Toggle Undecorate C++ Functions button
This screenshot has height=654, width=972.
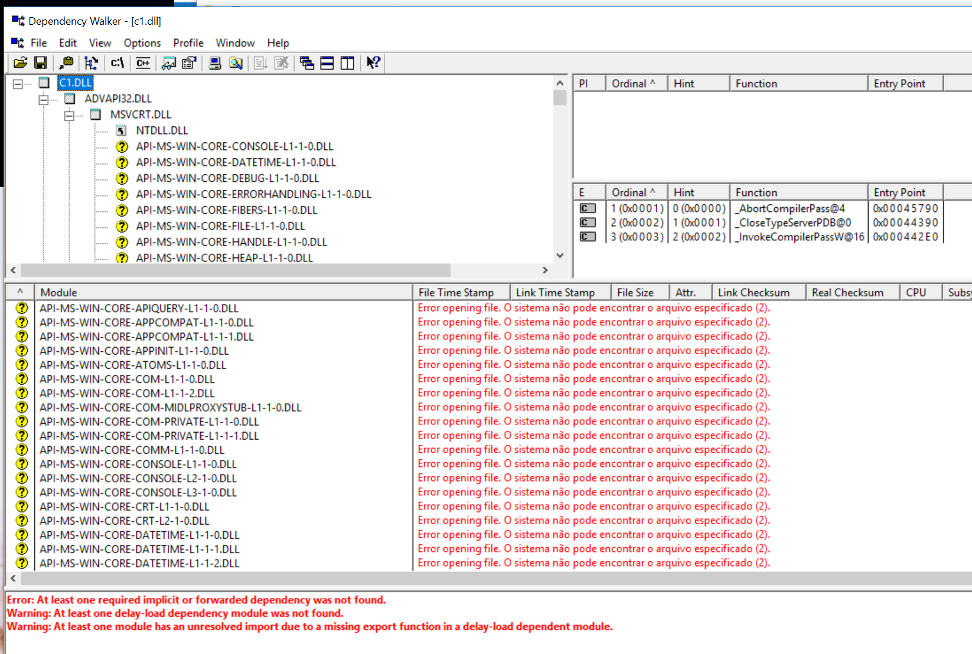(x=143, y=63)
